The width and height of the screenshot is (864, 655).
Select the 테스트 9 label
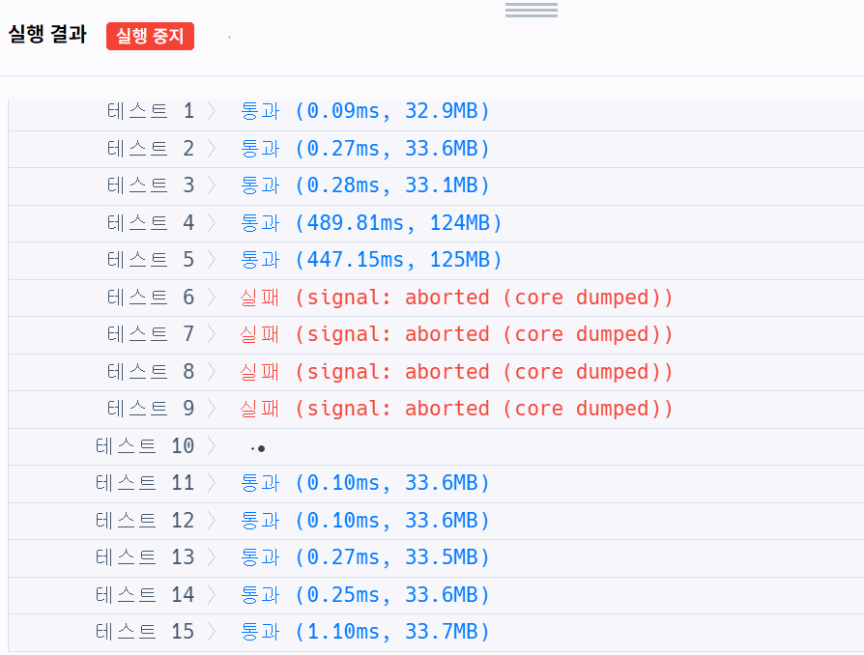[x=151, y=409]
